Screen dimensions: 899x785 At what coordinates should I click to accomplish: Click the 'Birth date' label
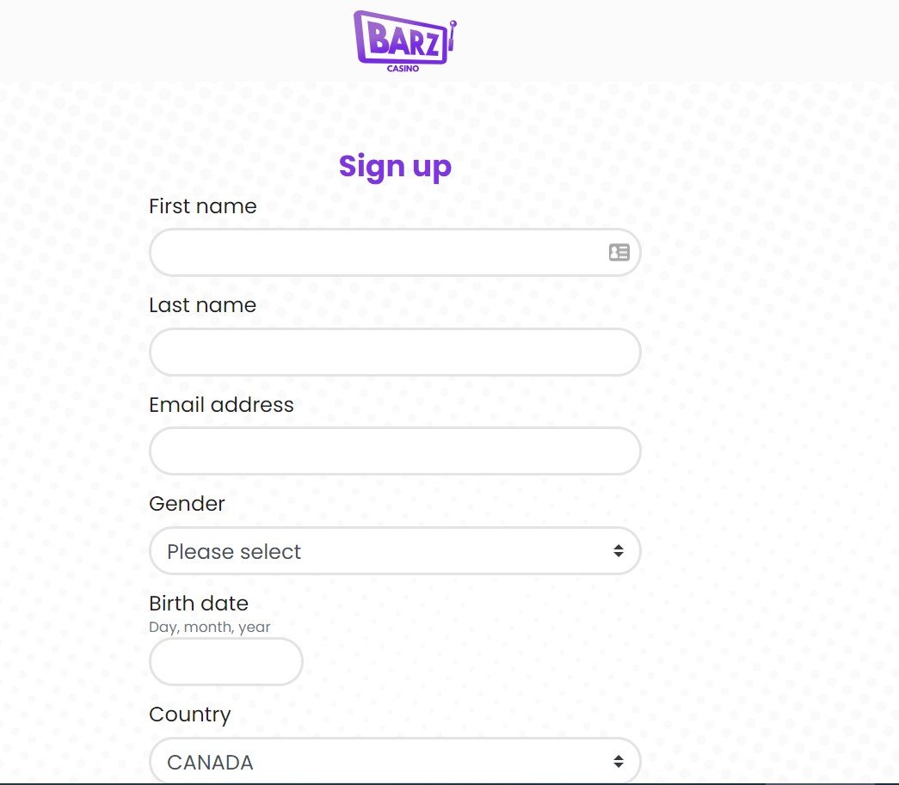click(x=199, y=604)
